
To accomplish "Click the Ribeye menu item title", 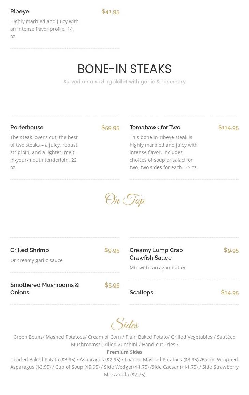I will [x=20, y=11].
